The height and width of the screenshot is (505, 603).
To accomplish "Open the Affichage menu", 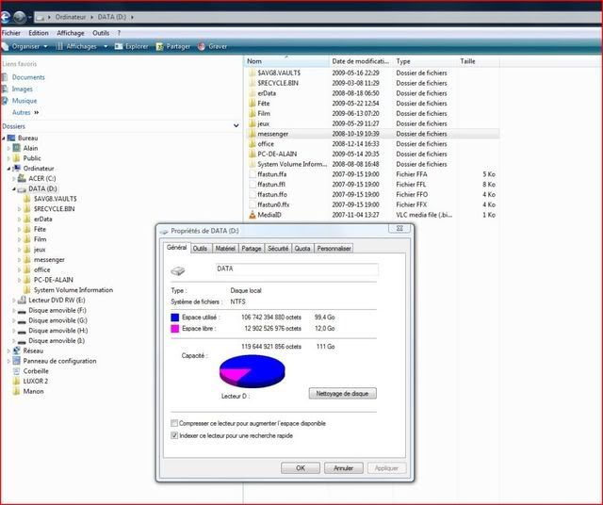I will [x=71, y=33].
